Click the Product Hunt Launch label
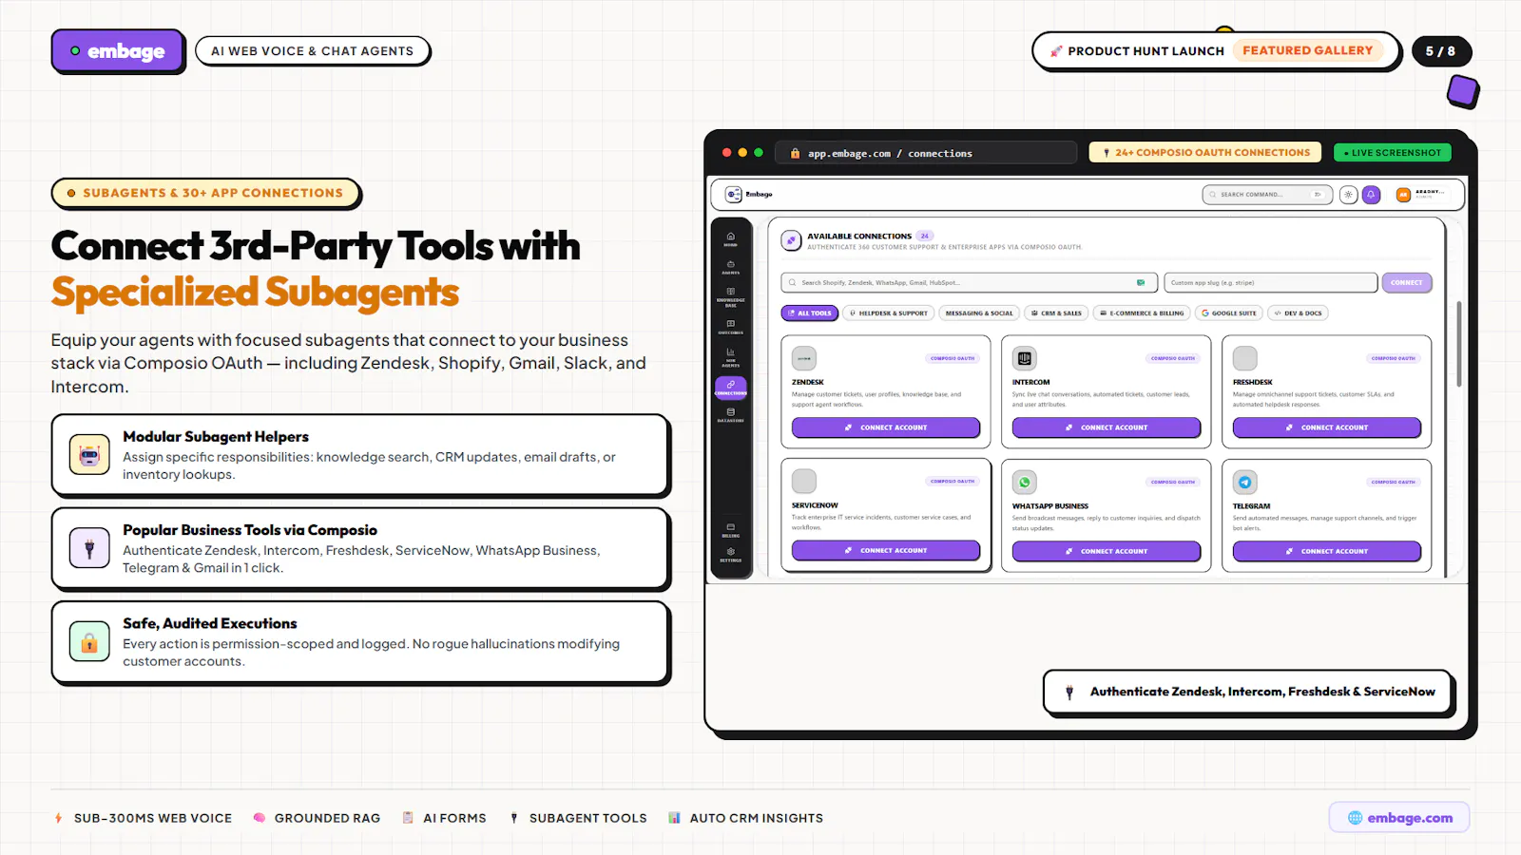This screenshot has width=1521, height=855. point(1146,51)
